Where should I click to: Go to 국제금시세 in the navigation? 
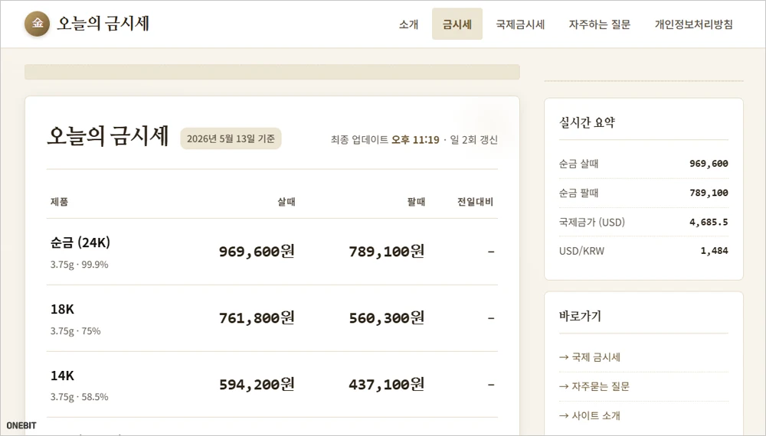[x=520, y=24]
